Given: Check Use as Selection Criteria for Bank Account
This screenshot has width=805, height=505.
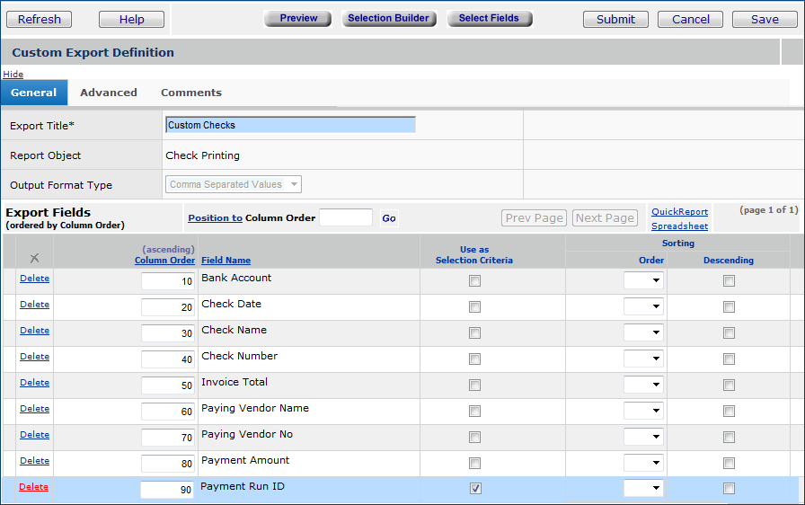Looking at the screenshot, I should coord(474,281).
